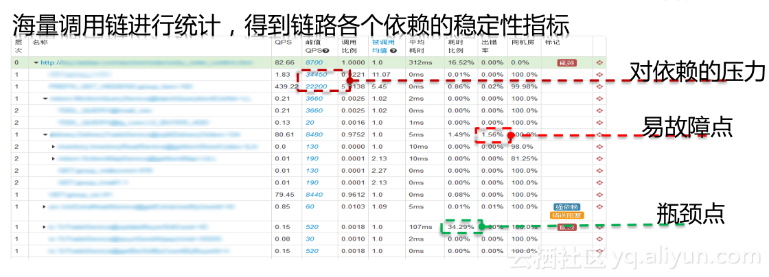Click the red action icon in the 0.85 QPS row
This screenshot has width=769, height=277.
click(x=599, y=206)
